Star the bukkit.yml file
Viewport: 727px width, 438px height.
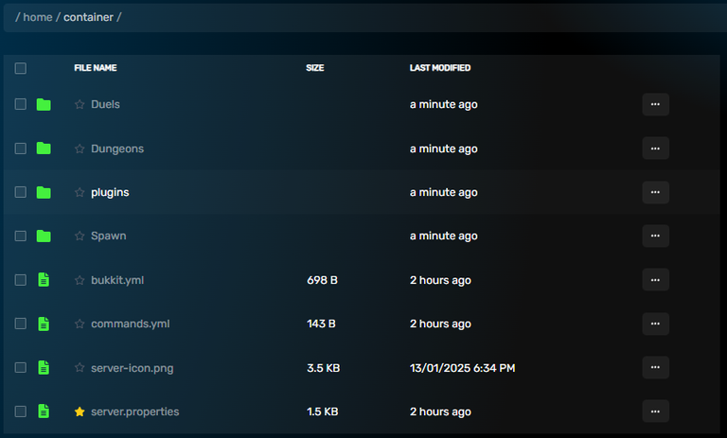80,280
